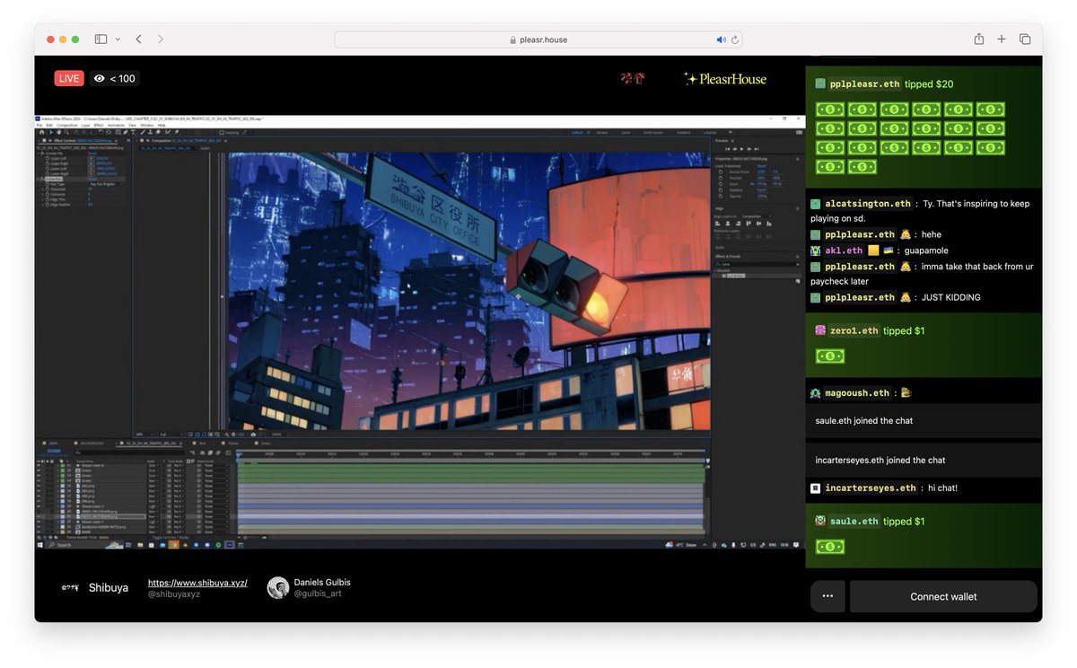Viewport: 1077px width, 668px height.
Task: Select the Type tool in After Effects
Action: [133, 132]
